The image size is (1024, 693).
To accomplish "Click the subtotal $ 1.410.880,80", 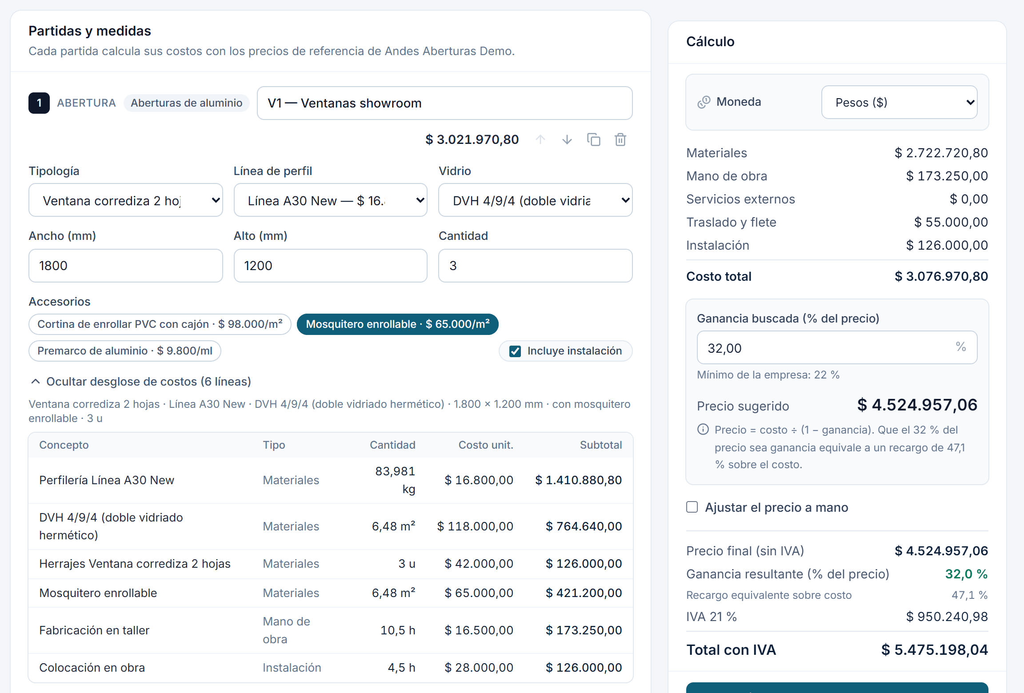I will coord(579,480).
